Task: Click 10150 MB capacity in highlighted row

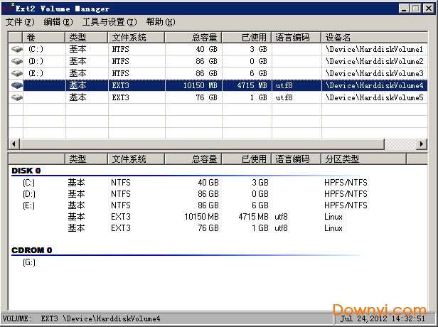Action: click(200, 85)
